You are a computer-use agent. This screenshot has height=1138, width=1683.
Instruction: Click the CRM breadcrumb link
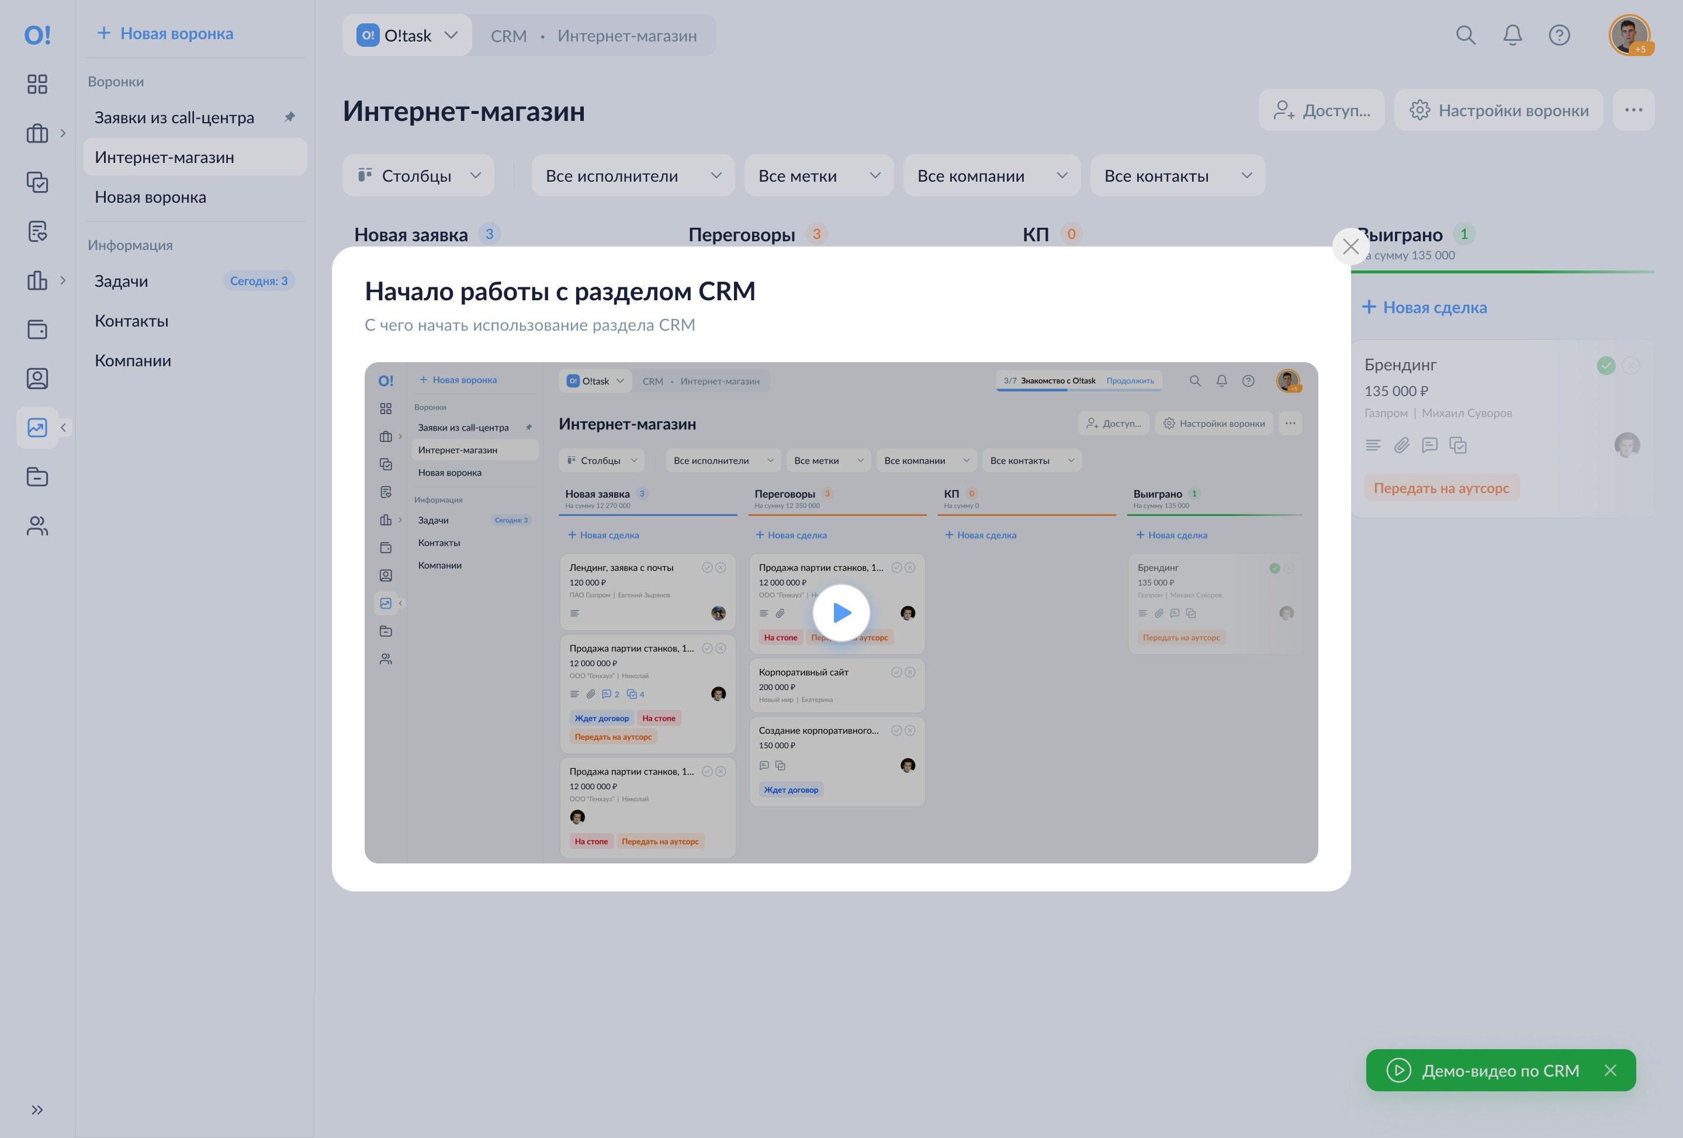(x=508, y=36)
